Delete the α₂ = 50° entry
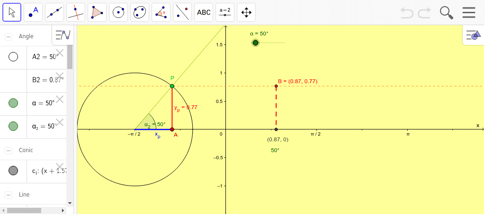This screenshot has width=485, height=215. coord(59,122)
